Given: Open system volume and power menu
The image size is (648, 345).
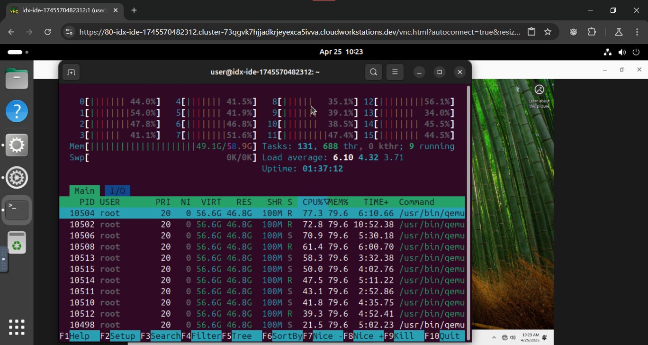Looking at the screenshot, I should pos(621,52).
